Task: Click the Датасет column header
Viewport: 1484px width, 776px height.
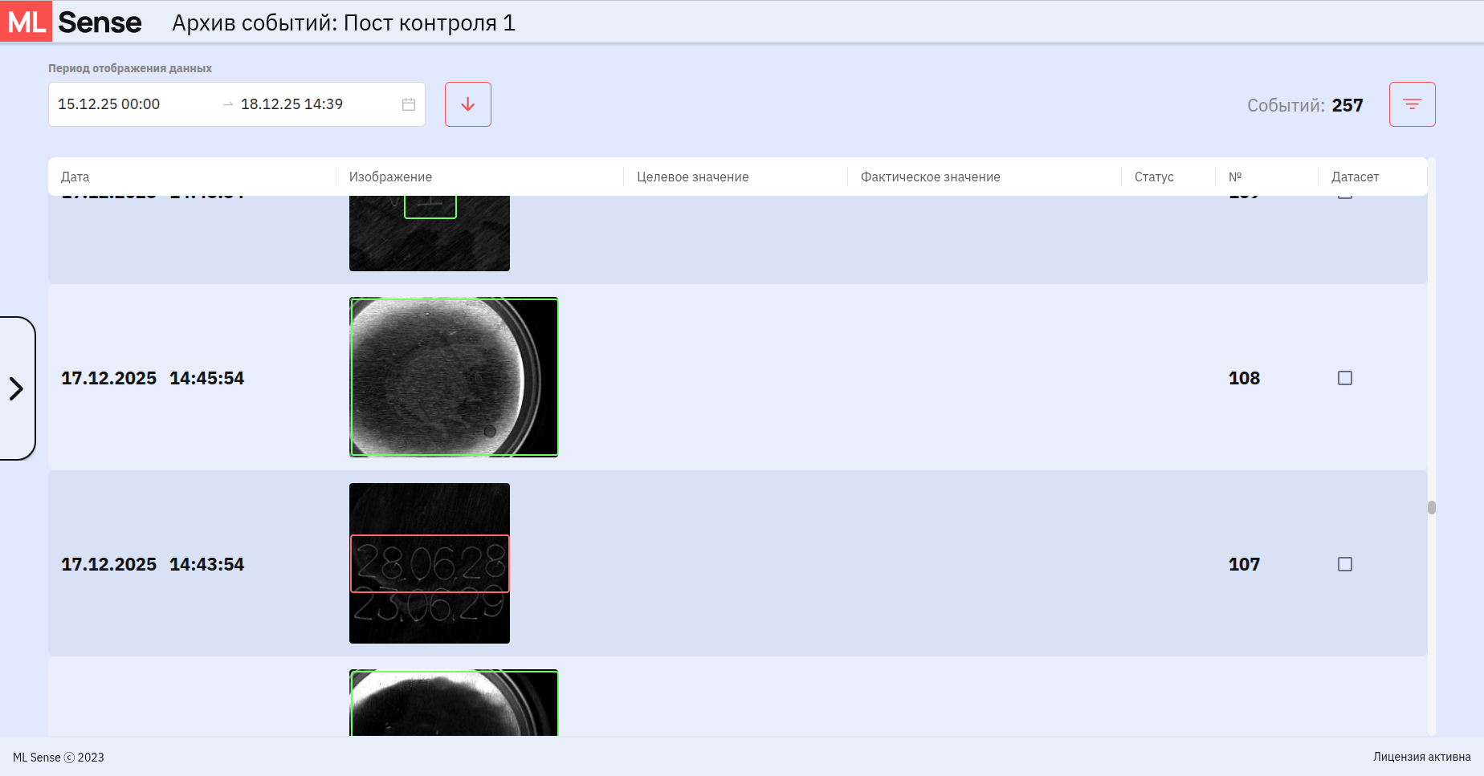Action: (1356, 177)
